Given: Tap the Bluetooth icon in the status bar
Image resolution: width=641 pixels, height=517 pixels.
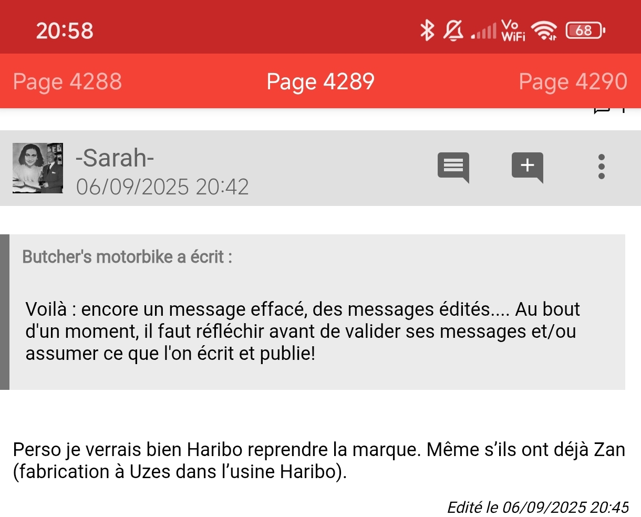Looking at the screenshot, I should tap(427, 30).
